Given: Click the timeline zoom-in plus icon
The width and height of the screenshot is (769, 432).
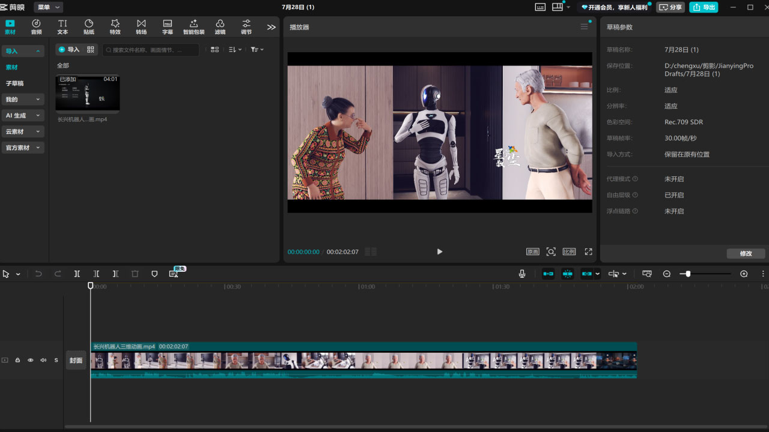Looking at the screenshot, I should tap(744, 274).
